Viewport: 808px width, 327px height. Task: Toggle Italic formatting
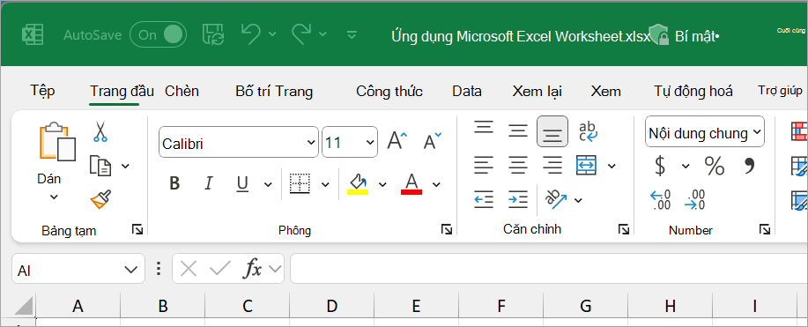[208, 183]
